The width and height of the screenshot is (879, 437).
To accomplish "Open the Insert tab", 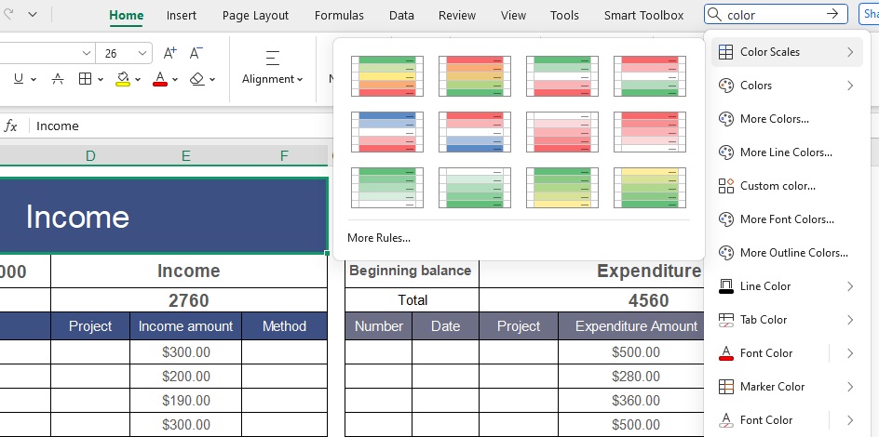I will click(182, 16).
